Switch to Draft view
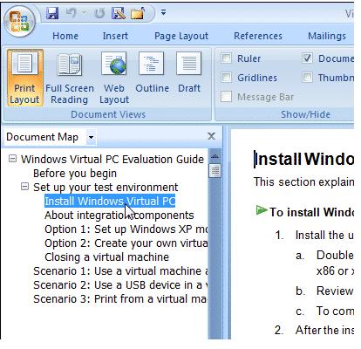Viewport: 361px width, 349px height. (x=189, y=72)
